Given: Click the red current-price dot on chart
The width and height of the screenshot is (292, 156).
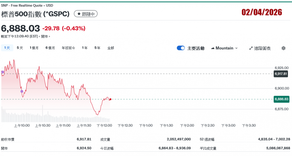Looking at the screenshot, I should [110, 100].
